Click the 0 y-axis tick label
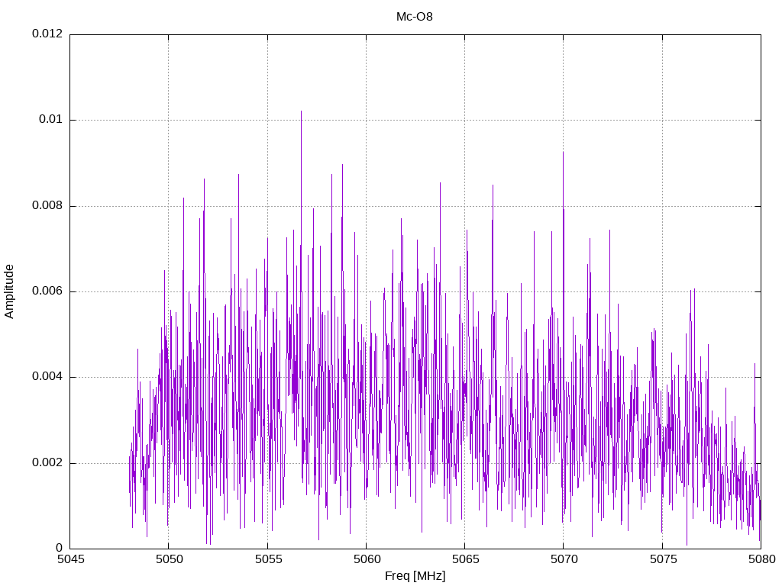 pos(60,548)
